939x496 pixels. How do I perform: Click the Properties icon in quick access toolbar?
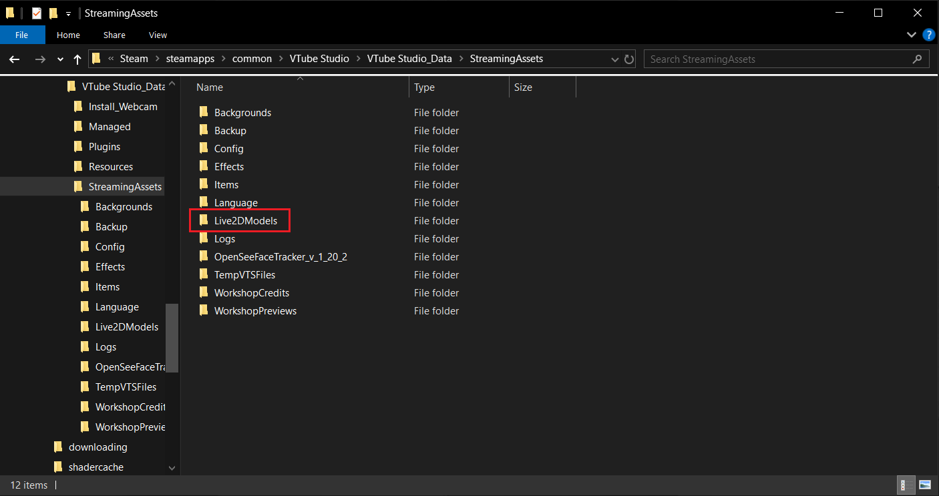pyautogui.click(x=37, y=13)
